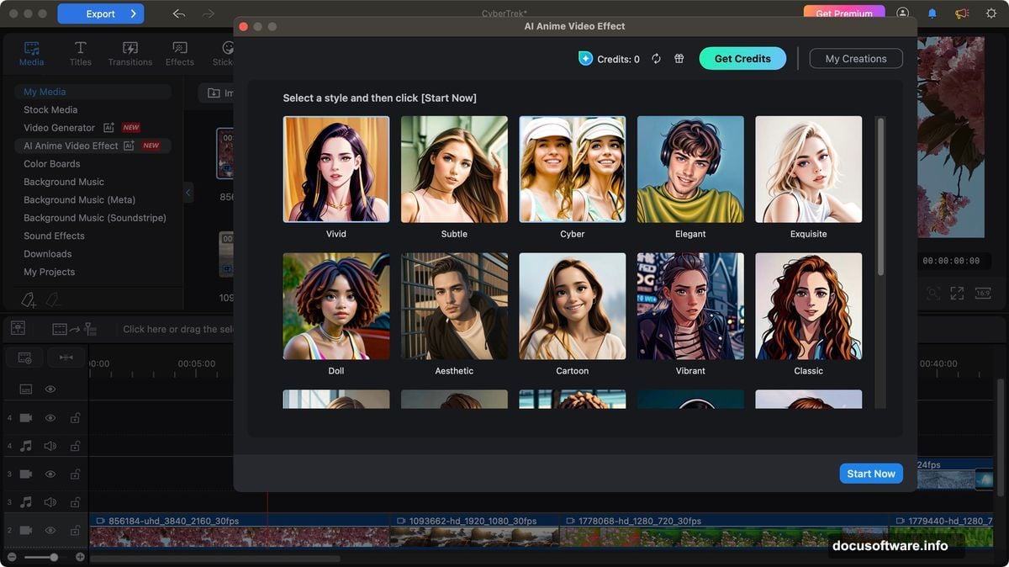Select the Media panel icon
1009x567 pixels.
(31, 50)
